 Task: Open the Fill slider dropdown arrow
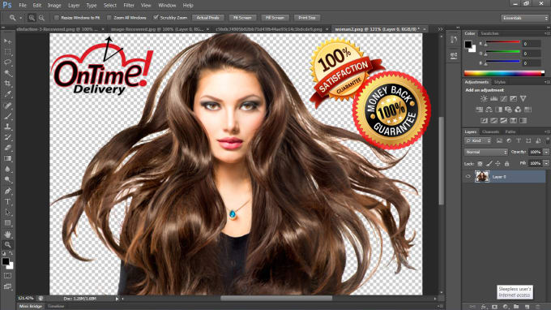click(546, 163)
